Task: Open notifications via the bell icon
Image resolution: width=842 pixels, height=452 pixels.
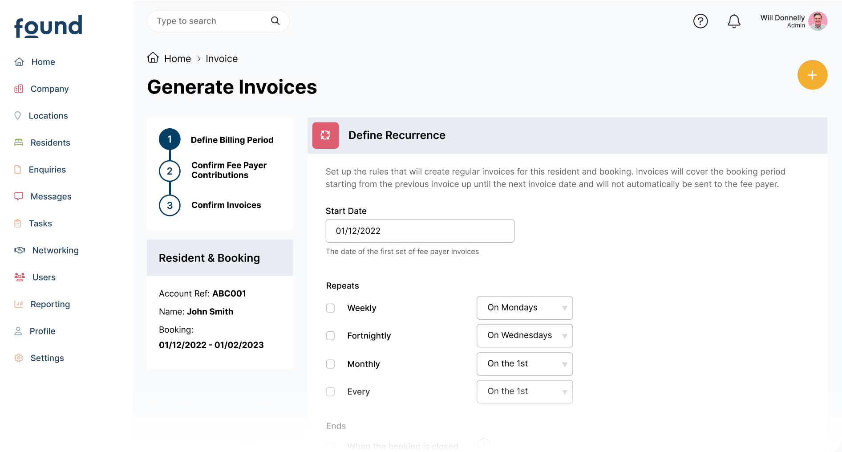Action: pyautogui.click(x=734, y=21)
